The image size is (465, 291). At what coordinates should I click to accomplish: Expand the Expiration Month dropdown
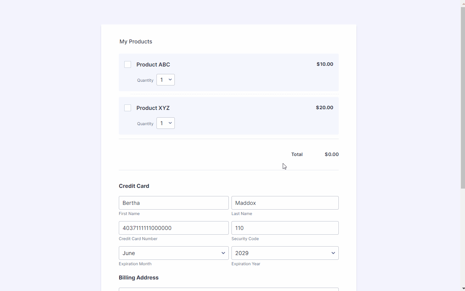tap(173, 253)
